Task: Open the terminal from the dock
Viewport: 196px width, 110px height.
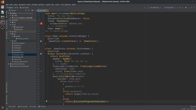Action: pyautogui.click(x=2, y=17)
